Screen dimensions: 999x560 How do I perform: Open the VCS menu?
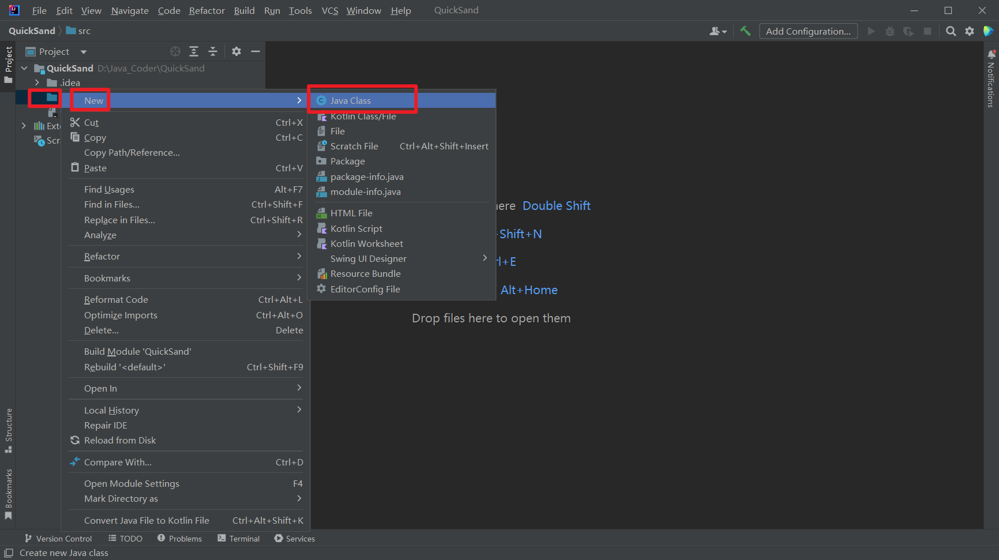[330, 10]
